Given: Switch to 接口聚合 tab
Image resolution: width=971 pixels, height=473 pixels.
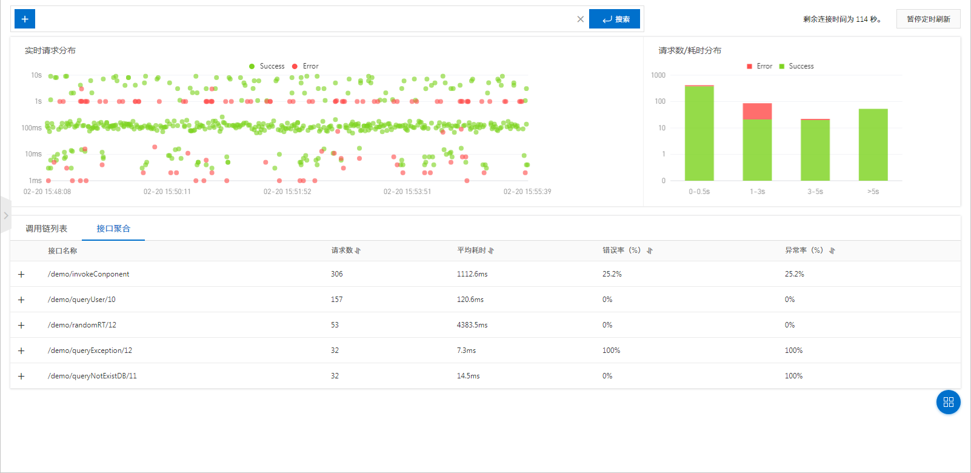Looking at the screenshot, I should point(113,229).
